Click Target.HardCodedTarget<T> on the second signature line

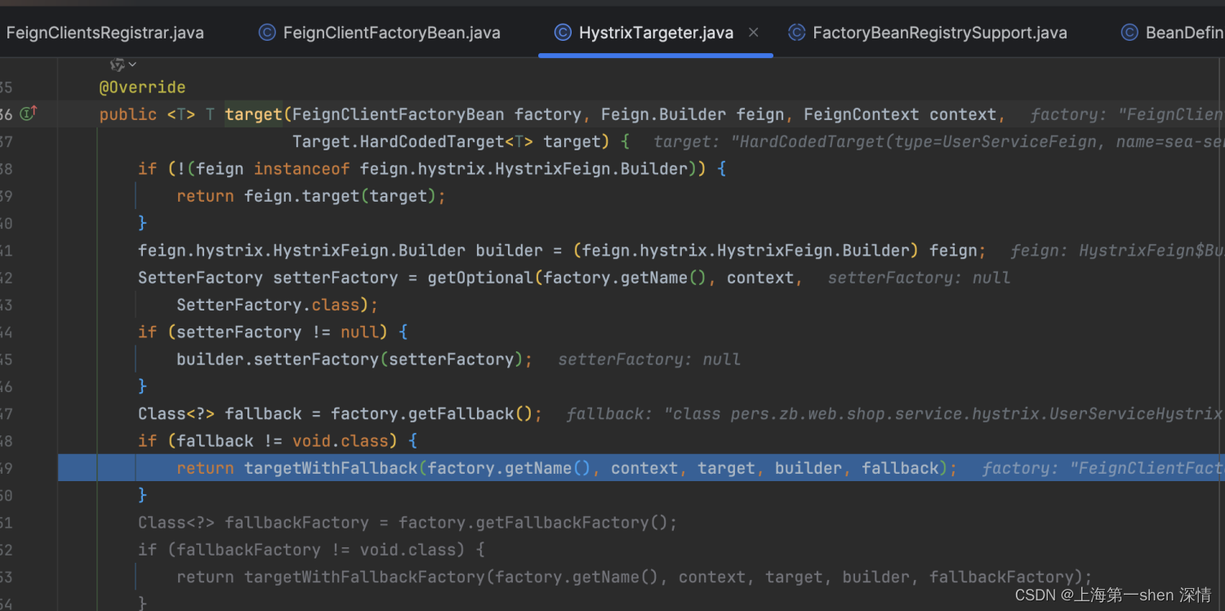pos(413,141)
